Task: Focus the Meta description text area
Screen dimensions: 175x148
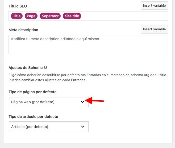Action: (x=88, y=44)
